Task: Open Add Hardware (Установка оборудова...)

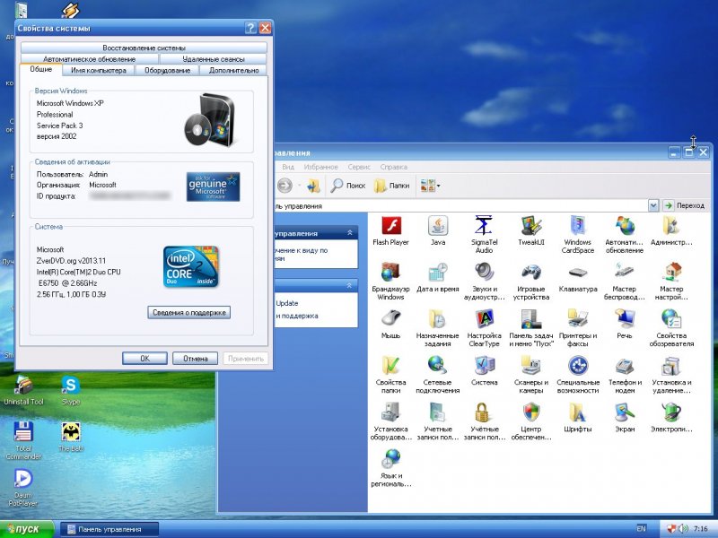Action: (x=390, y=421)
